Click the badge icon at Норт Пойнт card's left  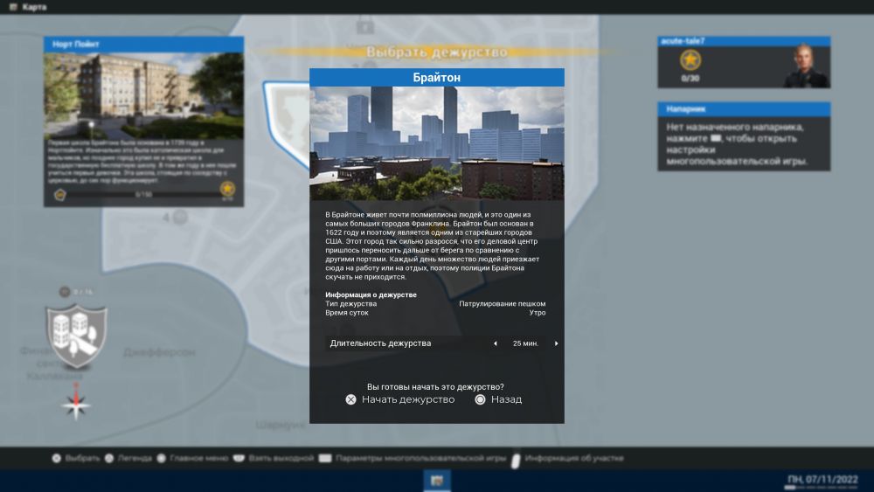60,194
